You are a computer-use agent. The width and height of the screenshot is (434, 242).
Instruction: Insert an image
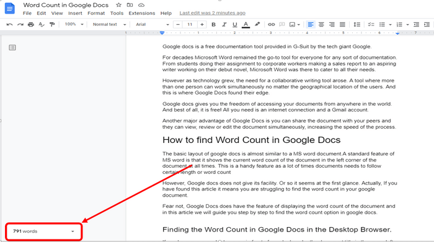point(292,25)
